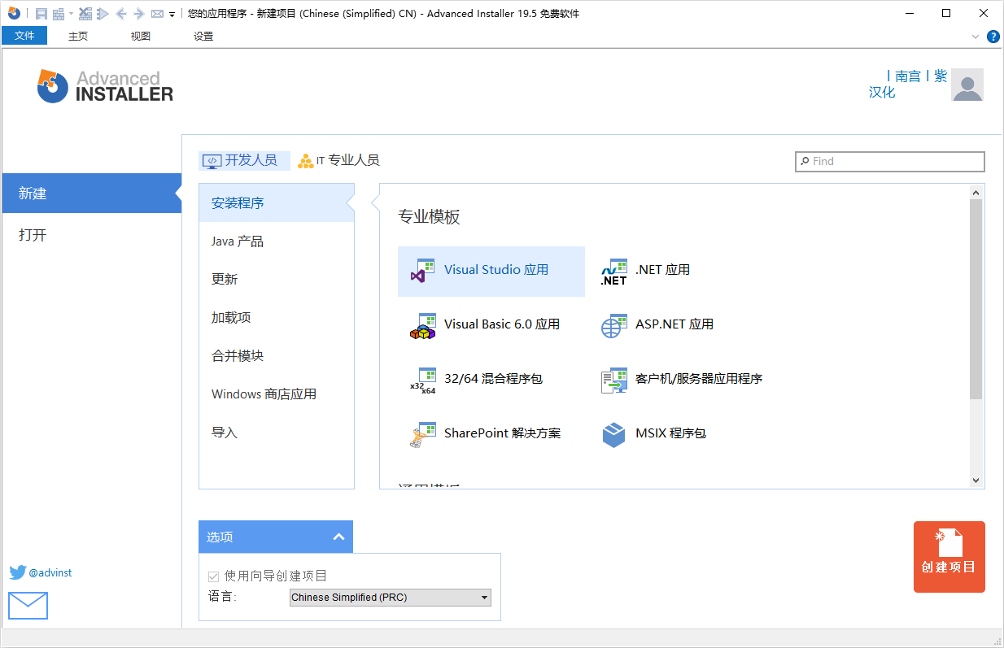Open the @advinst Twitter link
1004x648 pixels.
(50, 573)
